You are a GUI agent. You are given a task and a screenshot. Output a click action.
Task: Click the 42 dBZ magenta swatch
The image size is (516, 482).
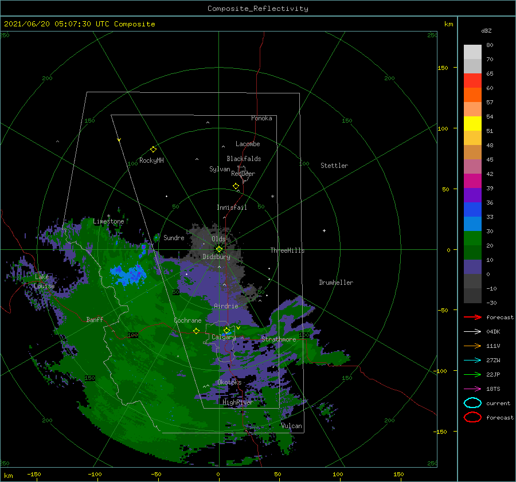pyautogui.click(x=472, y=181)
